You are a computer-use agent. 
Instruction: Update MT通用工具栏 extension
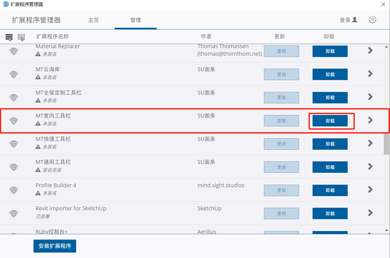(x=281, y=167)
